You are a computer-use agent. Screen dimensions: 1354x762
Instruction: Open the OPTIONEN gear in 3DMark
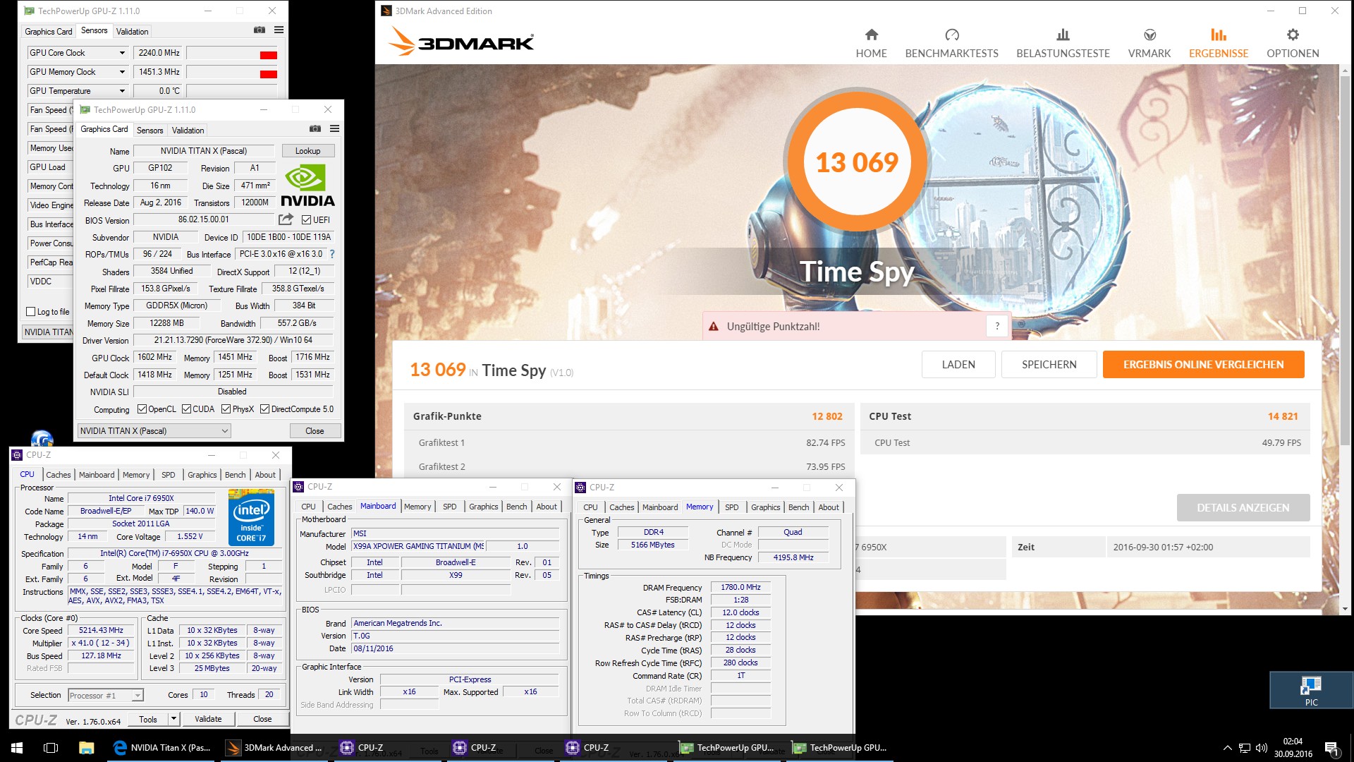(1292, 44)
